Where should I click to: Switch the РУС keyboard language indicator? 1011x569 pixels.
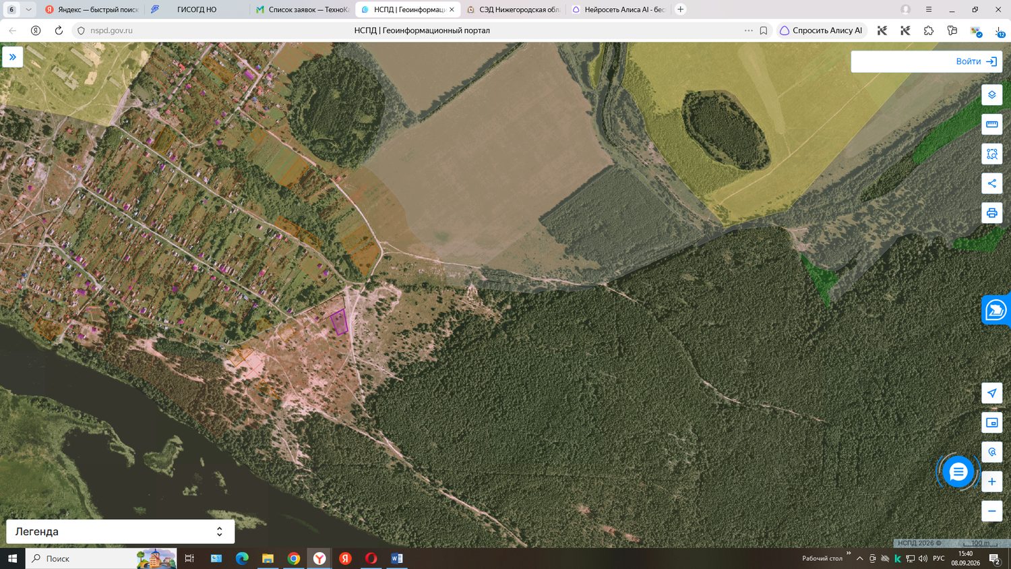point(939,558)
